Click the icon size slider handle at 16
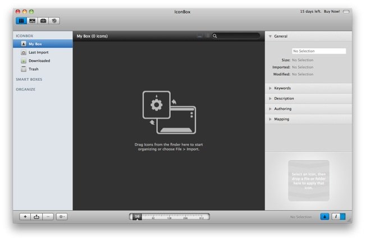 pyautogui.click(x=137, y=217)
